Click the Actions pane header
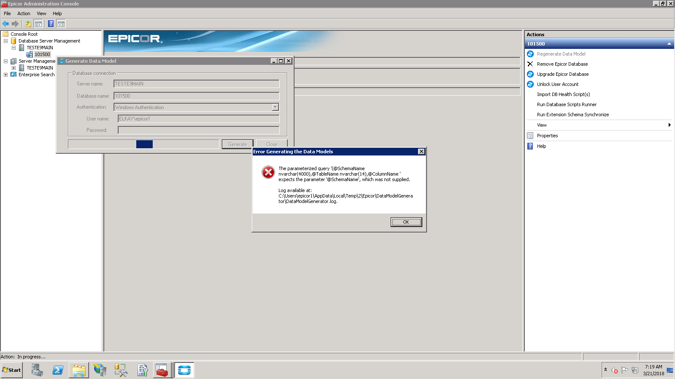675x379 pixels. (599, 35)
